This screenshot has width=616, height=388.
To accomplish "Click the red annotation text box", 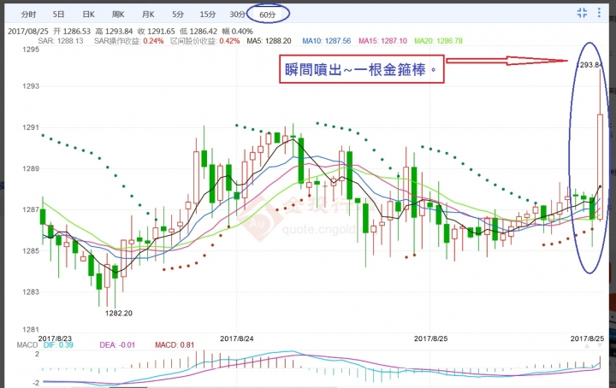I will tap(362, 69).
